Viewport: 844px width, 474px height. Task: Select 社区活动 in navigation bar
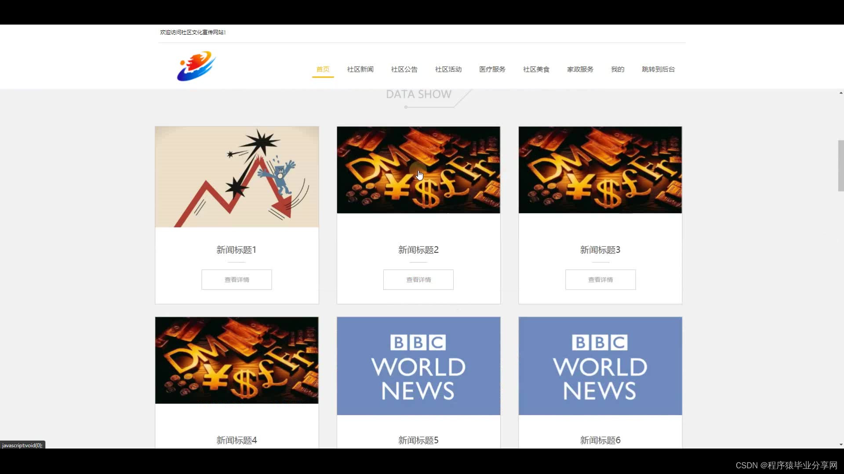(448, 69)
